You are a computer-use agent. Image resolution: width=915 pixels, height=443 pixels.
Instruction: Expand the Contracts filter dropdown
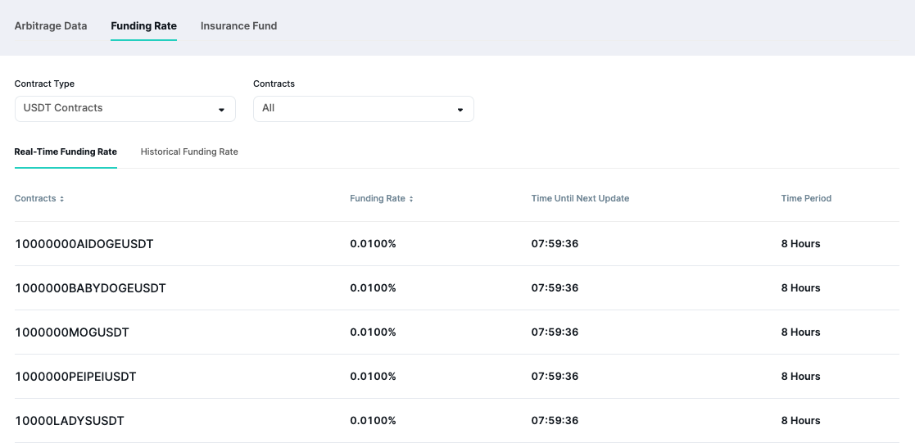click(460, 110)
